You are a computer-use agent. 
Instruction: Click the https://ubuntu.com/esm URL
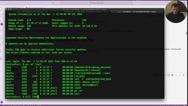click(x=26, y=52)
